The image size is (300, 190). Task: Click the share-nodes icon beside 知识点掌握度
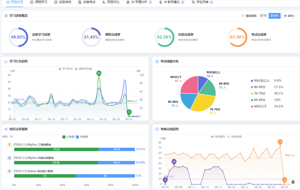(6, 129)
